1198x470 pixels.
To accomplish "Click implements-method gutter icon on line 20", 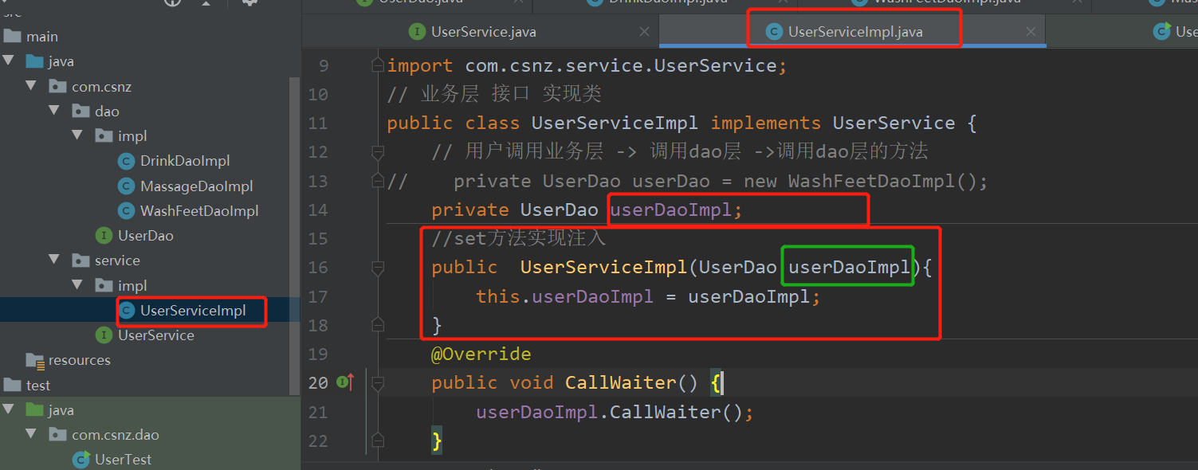I will 346,383.
